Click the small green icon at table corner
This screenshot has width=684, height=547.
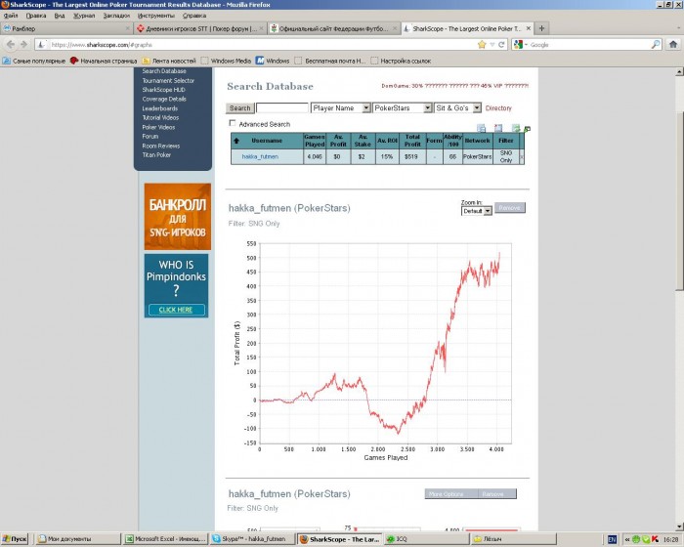click(x=527, y=129)
